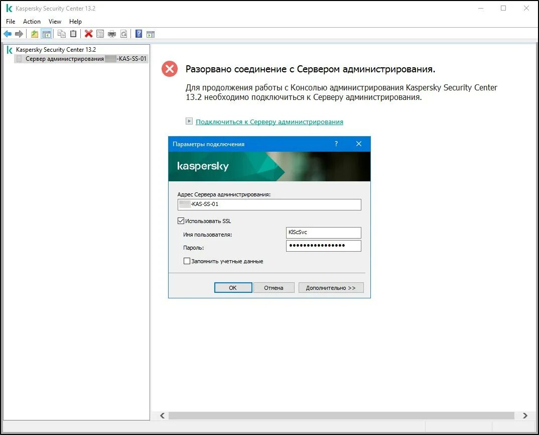Minimize the Kaspersky Security Center window
The image size is (539, 435).
[x=481, y=8]
